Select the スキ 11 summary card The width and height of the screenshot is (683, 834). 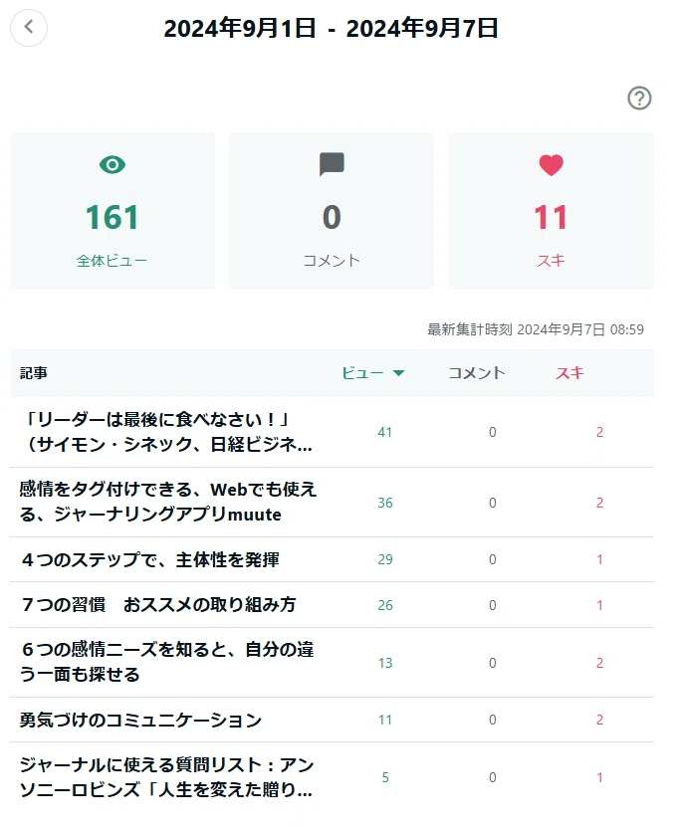552,211
